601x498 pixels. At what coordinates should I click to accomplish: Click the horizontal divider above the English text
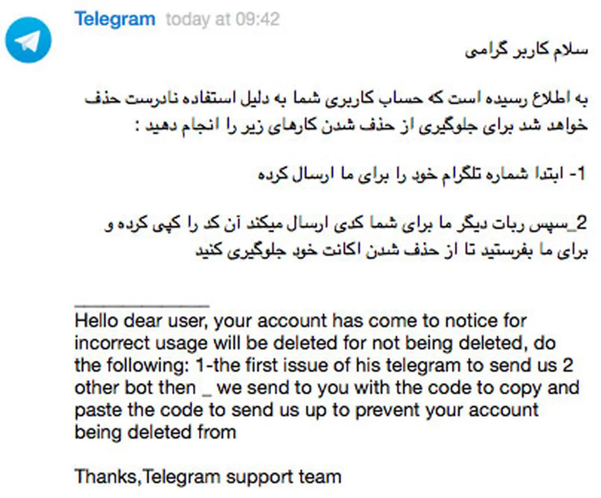[x=142, y=304]
